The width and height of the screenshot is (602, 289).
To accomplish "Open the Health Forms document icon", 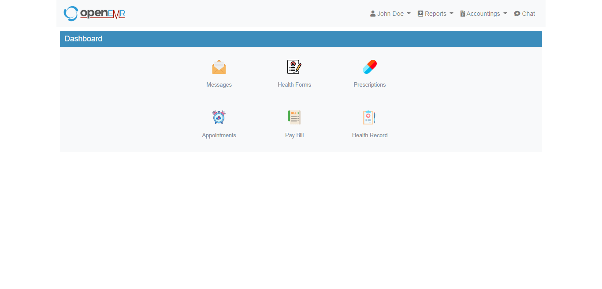I will pyautogui.click(x=294, y=67).
